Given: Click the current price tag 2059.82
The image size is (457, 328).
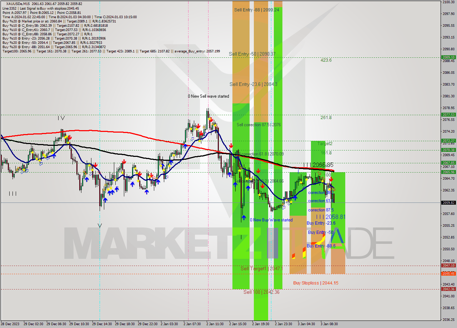Looking at the screenshot, I should pyautogui.click(x=448, y=203).
